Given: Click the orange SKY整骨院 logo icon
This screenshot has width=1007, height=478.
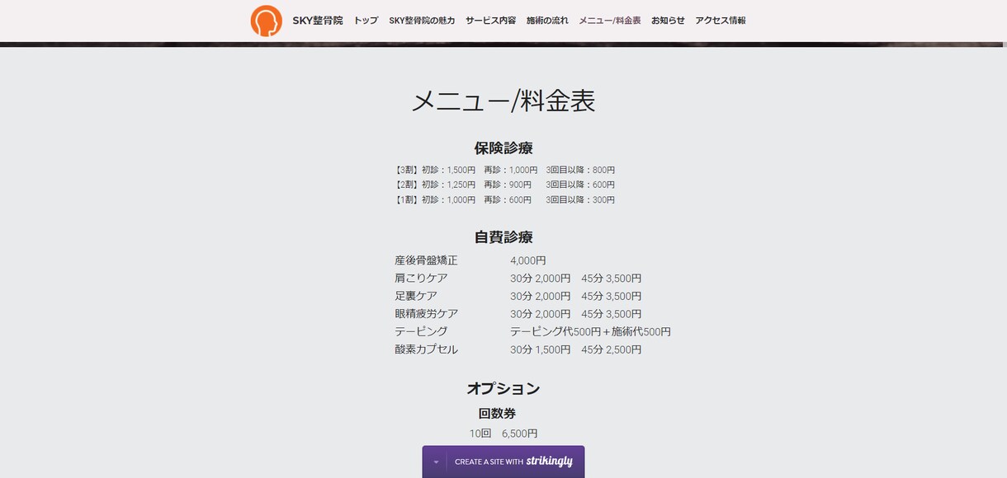Looking at the screenshot, I should (267, 21).
